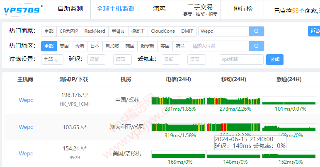Click the 电信(24H) column header
The height and width of the screenshot is (167, 320).
[x=179, y=79]
